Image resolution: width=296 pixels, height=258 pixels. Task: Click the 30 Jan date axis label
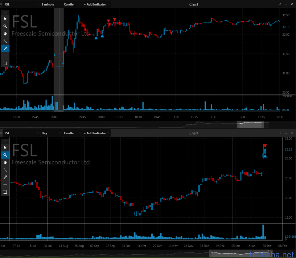(267, 246)
